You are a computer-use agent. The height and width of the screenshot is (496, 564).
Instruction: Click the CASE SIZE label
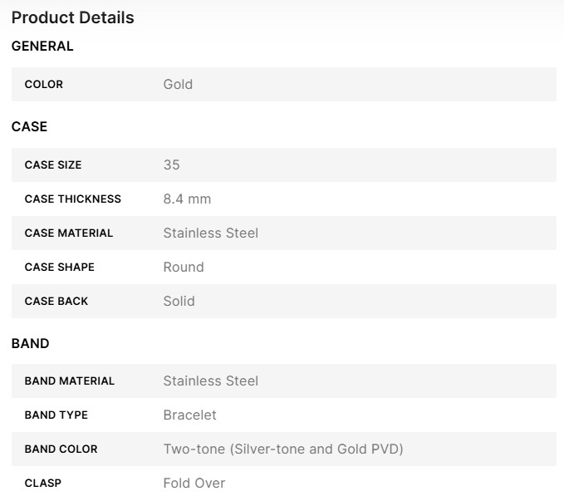pos(53,165)
